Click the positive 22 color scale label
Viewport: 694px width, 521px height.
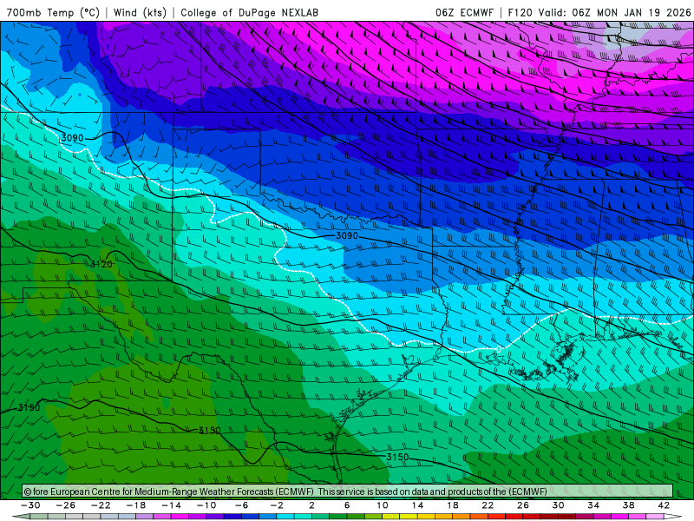tap(488, 505)
